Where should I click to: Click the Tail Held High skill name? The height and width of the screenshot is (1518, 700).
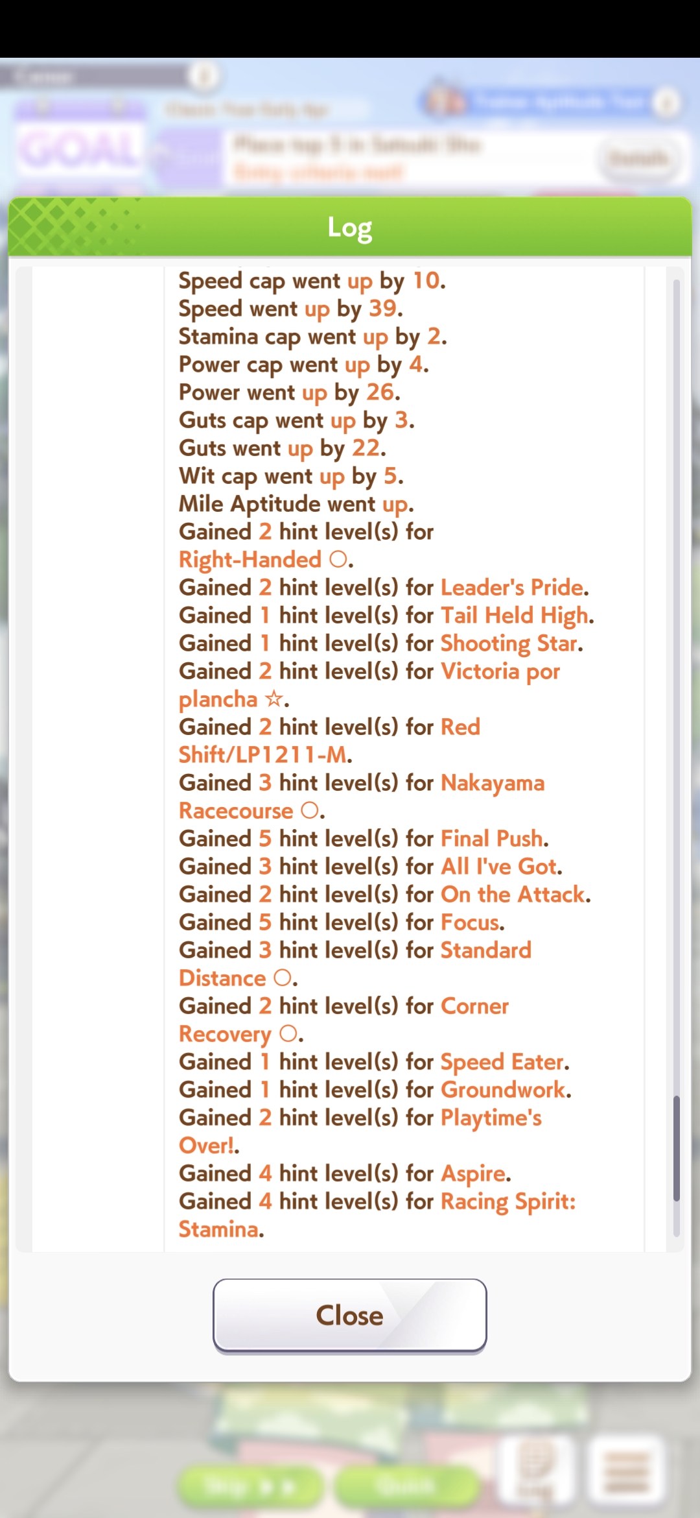tap(515, 615)
